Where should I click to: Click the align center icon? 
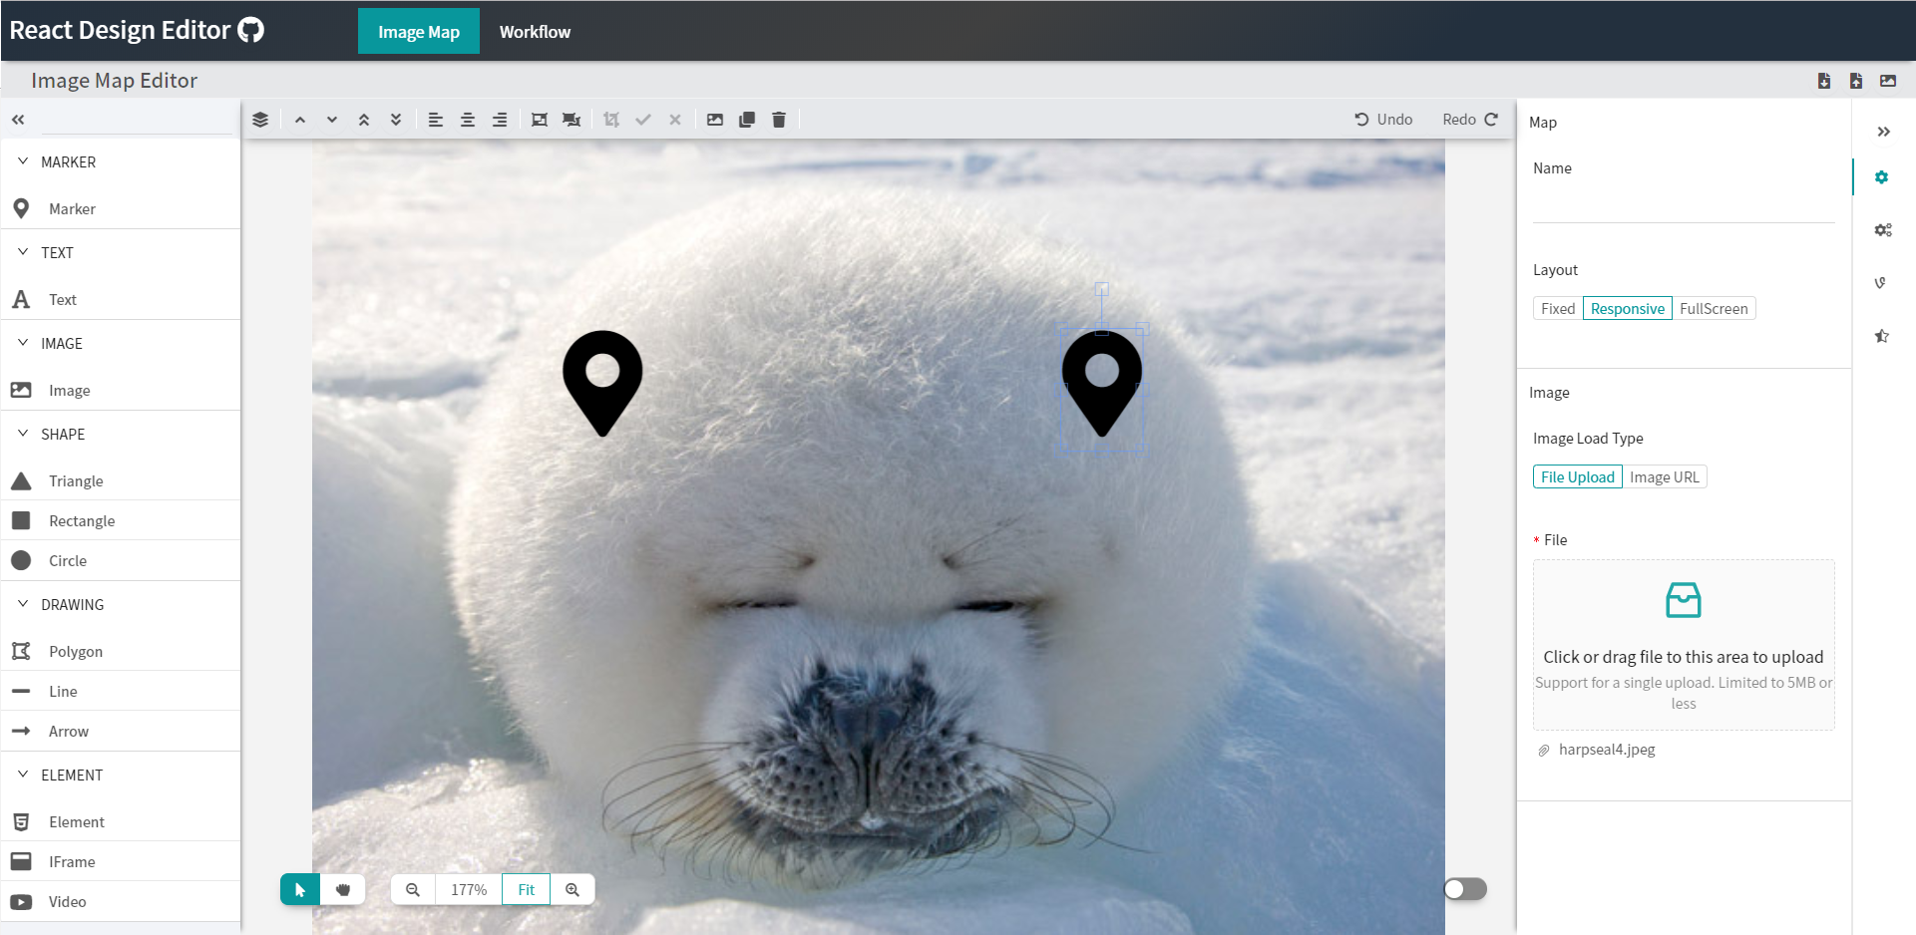(468, 120)
